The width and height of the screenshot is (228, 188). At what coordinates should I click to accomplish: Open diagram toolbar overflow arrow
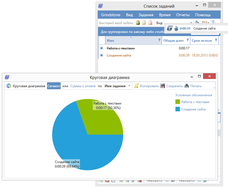[214, 88]
